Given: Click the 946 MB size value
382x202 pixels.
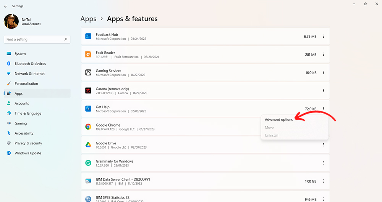Looking at the screenshot, I should 311,199.
